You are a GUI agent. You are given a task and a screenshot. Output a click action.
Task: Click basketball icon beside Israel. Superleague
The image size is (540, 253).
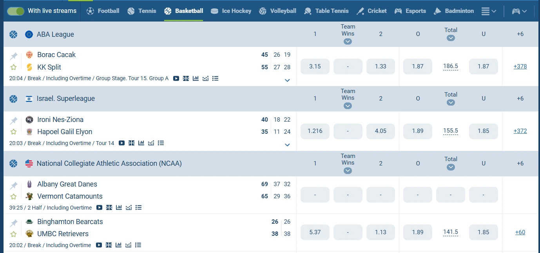(14, 99)
